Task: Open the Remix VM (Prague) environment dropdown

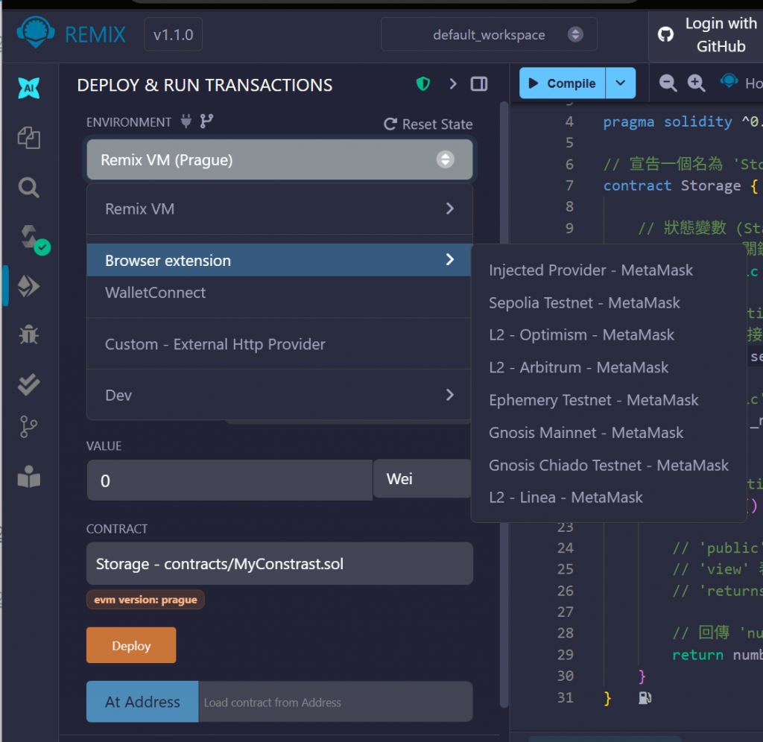Action: click(280, 159)
